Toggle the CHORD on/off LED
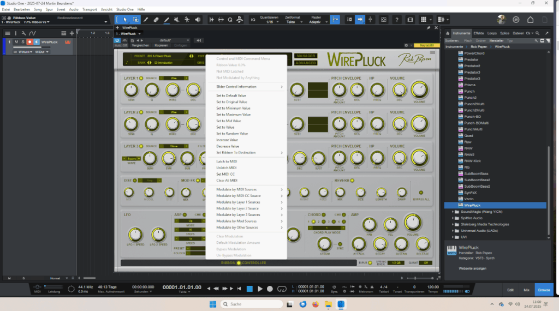The height and width of the screenshot is (311, 559). click(x=324, y=214)
